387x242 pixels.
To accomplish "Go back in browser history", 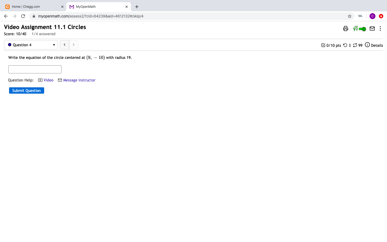I will pyautogui.click(x=6, y=16).
